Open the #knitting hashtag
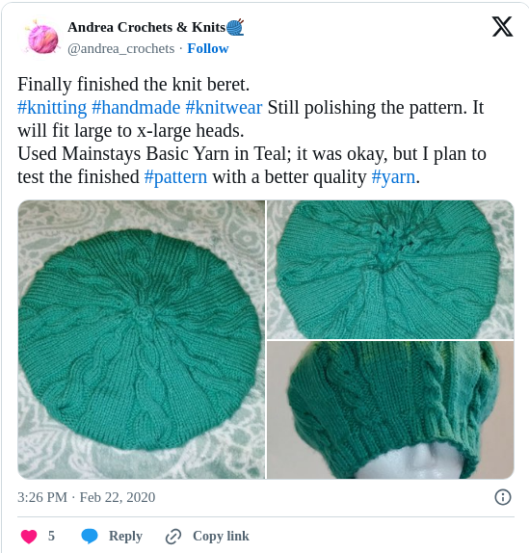The width and height of the screenshot is (529, 553). point(52,108)
